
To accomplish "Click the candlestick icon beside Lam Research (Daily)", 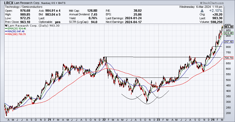I will pos(6,26).
